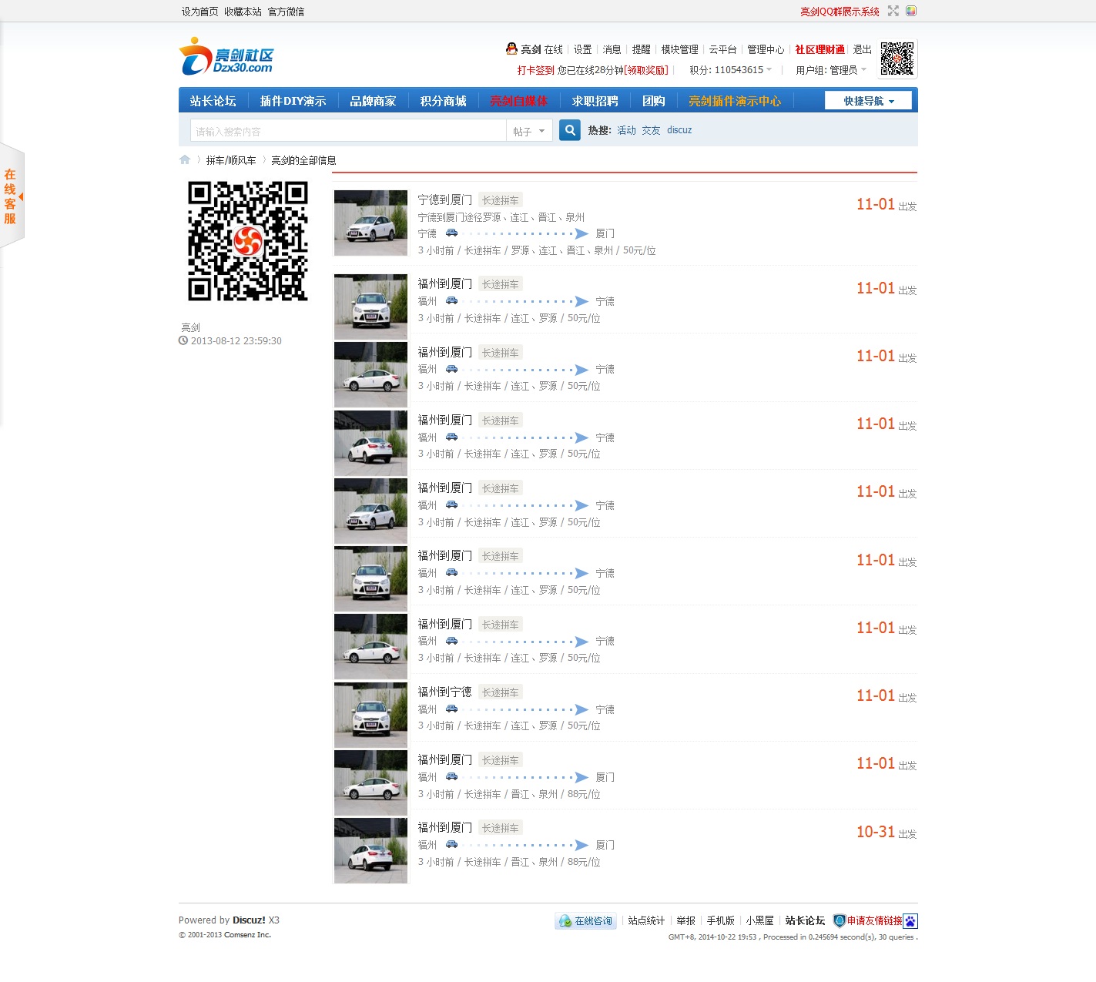Image resolution: width=1096 pixels, height=982 pixels.
Task: Click the 交友 hot search link
Action: 652,130
